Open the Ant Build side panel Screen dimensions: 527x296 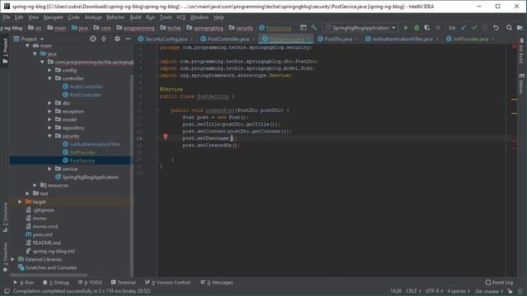(521, 50)
